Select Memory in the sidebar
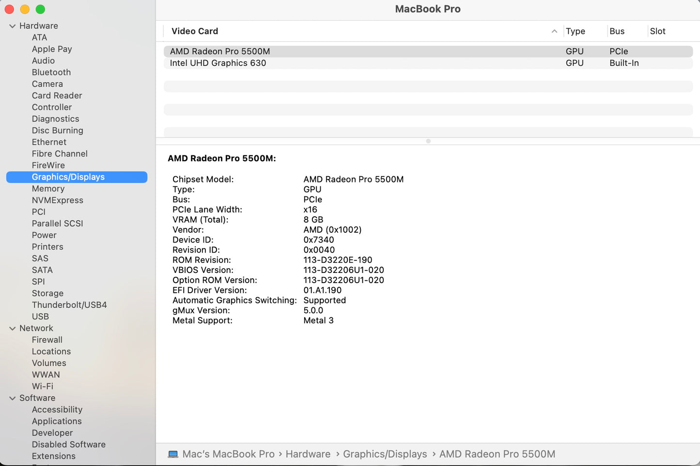The width and height of the screenshot is (700, 466). click(48, 188)
